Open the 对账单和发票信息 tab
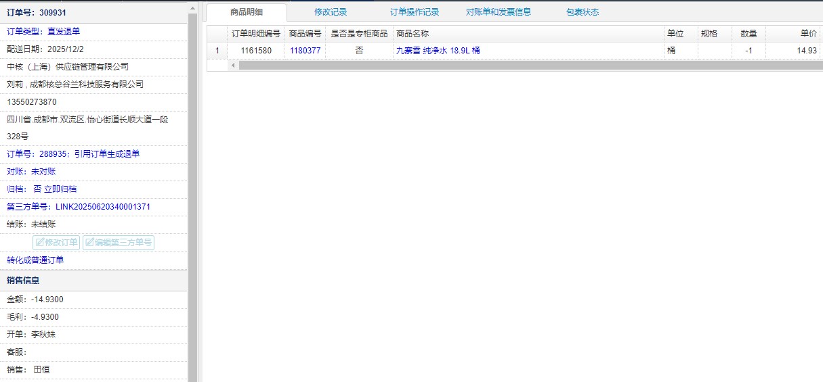Viewport: 823px width, 382px height. [499, 12]
